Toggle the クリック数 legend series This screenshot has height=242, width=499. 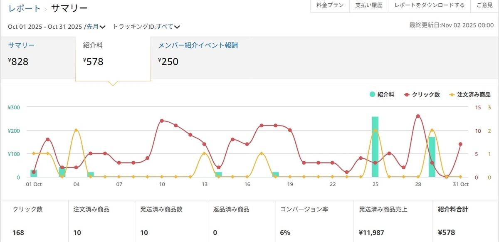422,95
